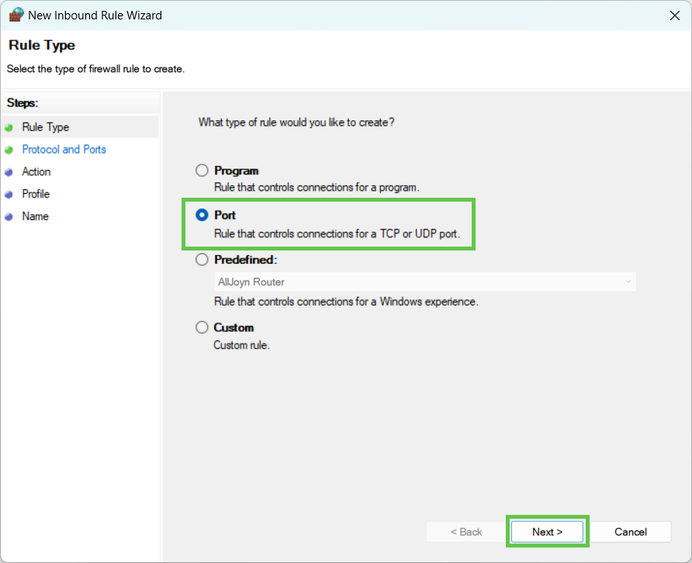The width and height of the screenshot is (692, 563).
Task: Select the Program radio button
Action: [x=202, y=171]
